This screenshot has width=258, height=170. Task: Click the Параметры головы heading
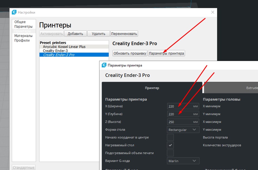pos(221,99)
